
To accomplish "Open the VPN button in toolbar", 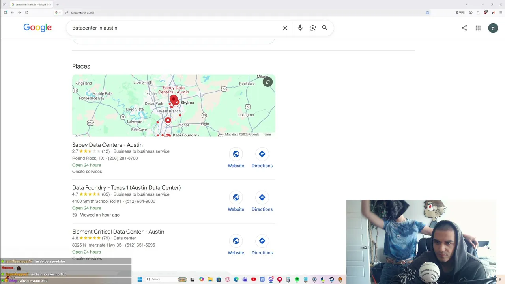I will (x=460, y=13).
